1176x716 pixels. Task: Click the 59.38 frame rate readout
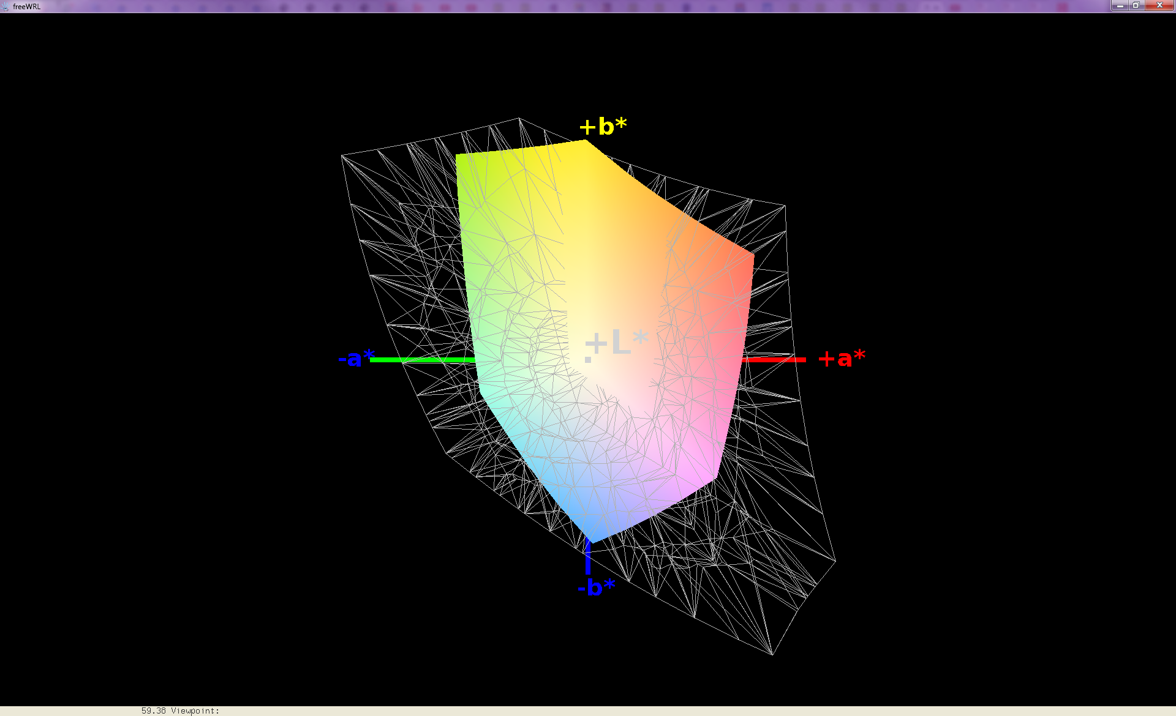(x=153, y=710)
